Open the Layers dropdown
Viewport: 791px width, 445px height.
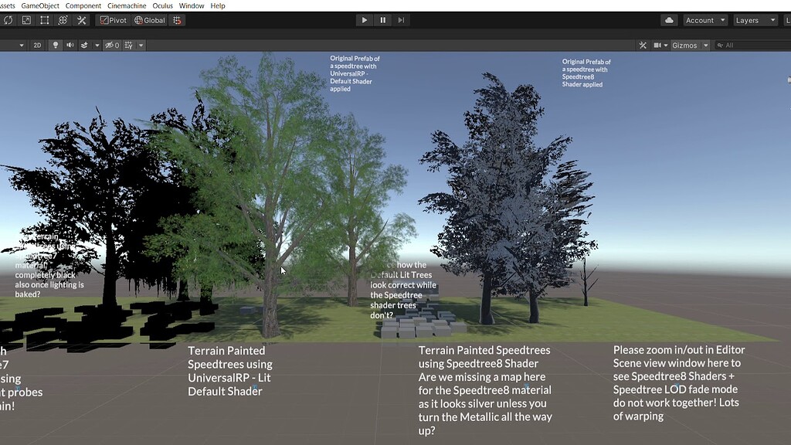click(x=753, y=20)
